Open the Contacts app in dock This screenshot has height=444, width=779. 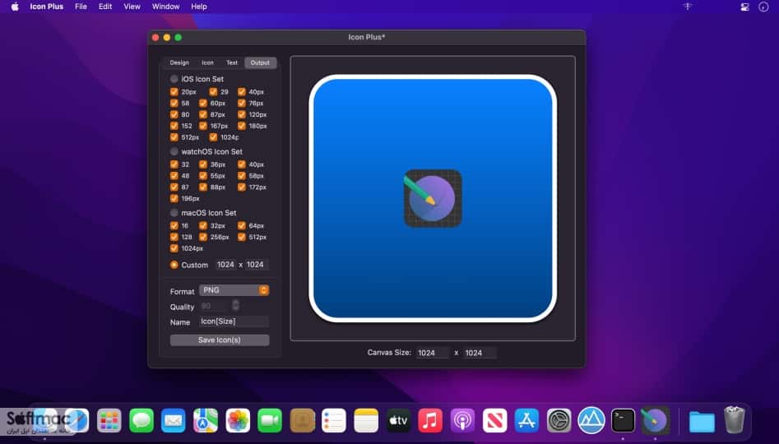302,421
